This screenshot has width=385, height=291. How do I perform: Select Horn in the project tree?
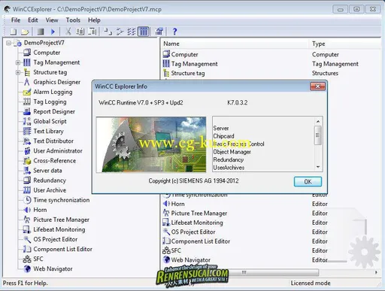[40, 210]
